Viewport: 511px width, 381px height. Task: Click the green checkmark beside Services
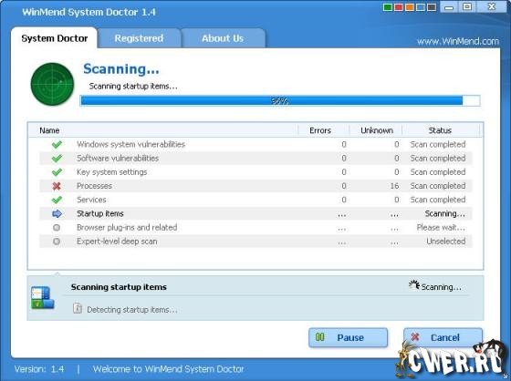(x=57, y=200)
